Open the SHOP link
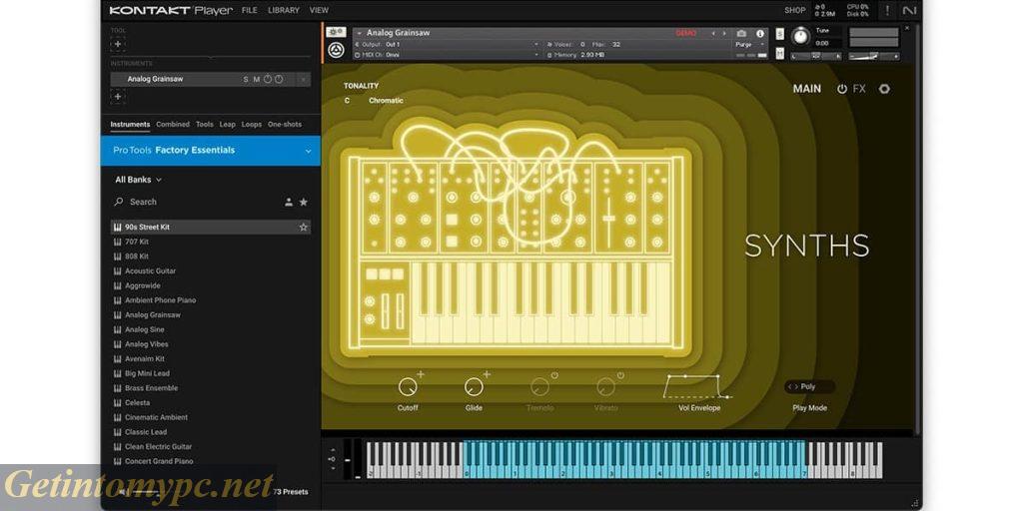The width and height of the screenshot is (1023, 511). tap(794, 10)
